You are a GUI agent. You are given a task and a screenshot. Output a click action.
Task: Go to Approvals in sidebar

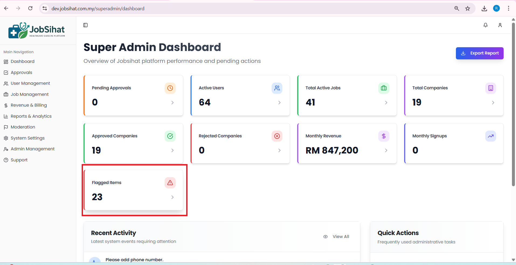(x=21, y=73)
